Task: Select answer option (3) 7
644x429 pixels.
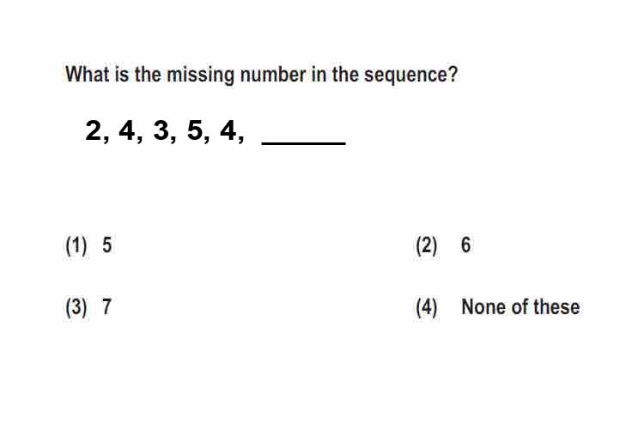Action: pos(88,307)
